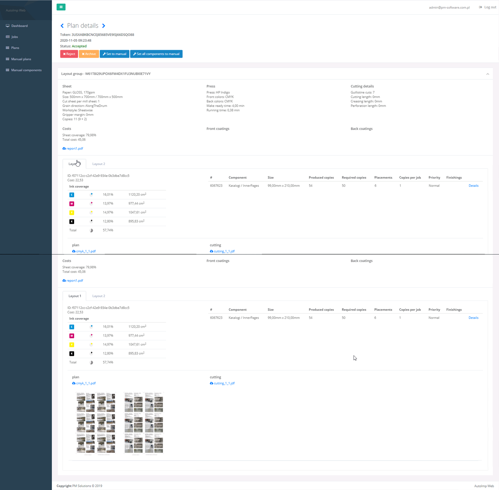Open Dashboard from the sidebar
This screenshot has height=490, width=499.
point(19,26)
